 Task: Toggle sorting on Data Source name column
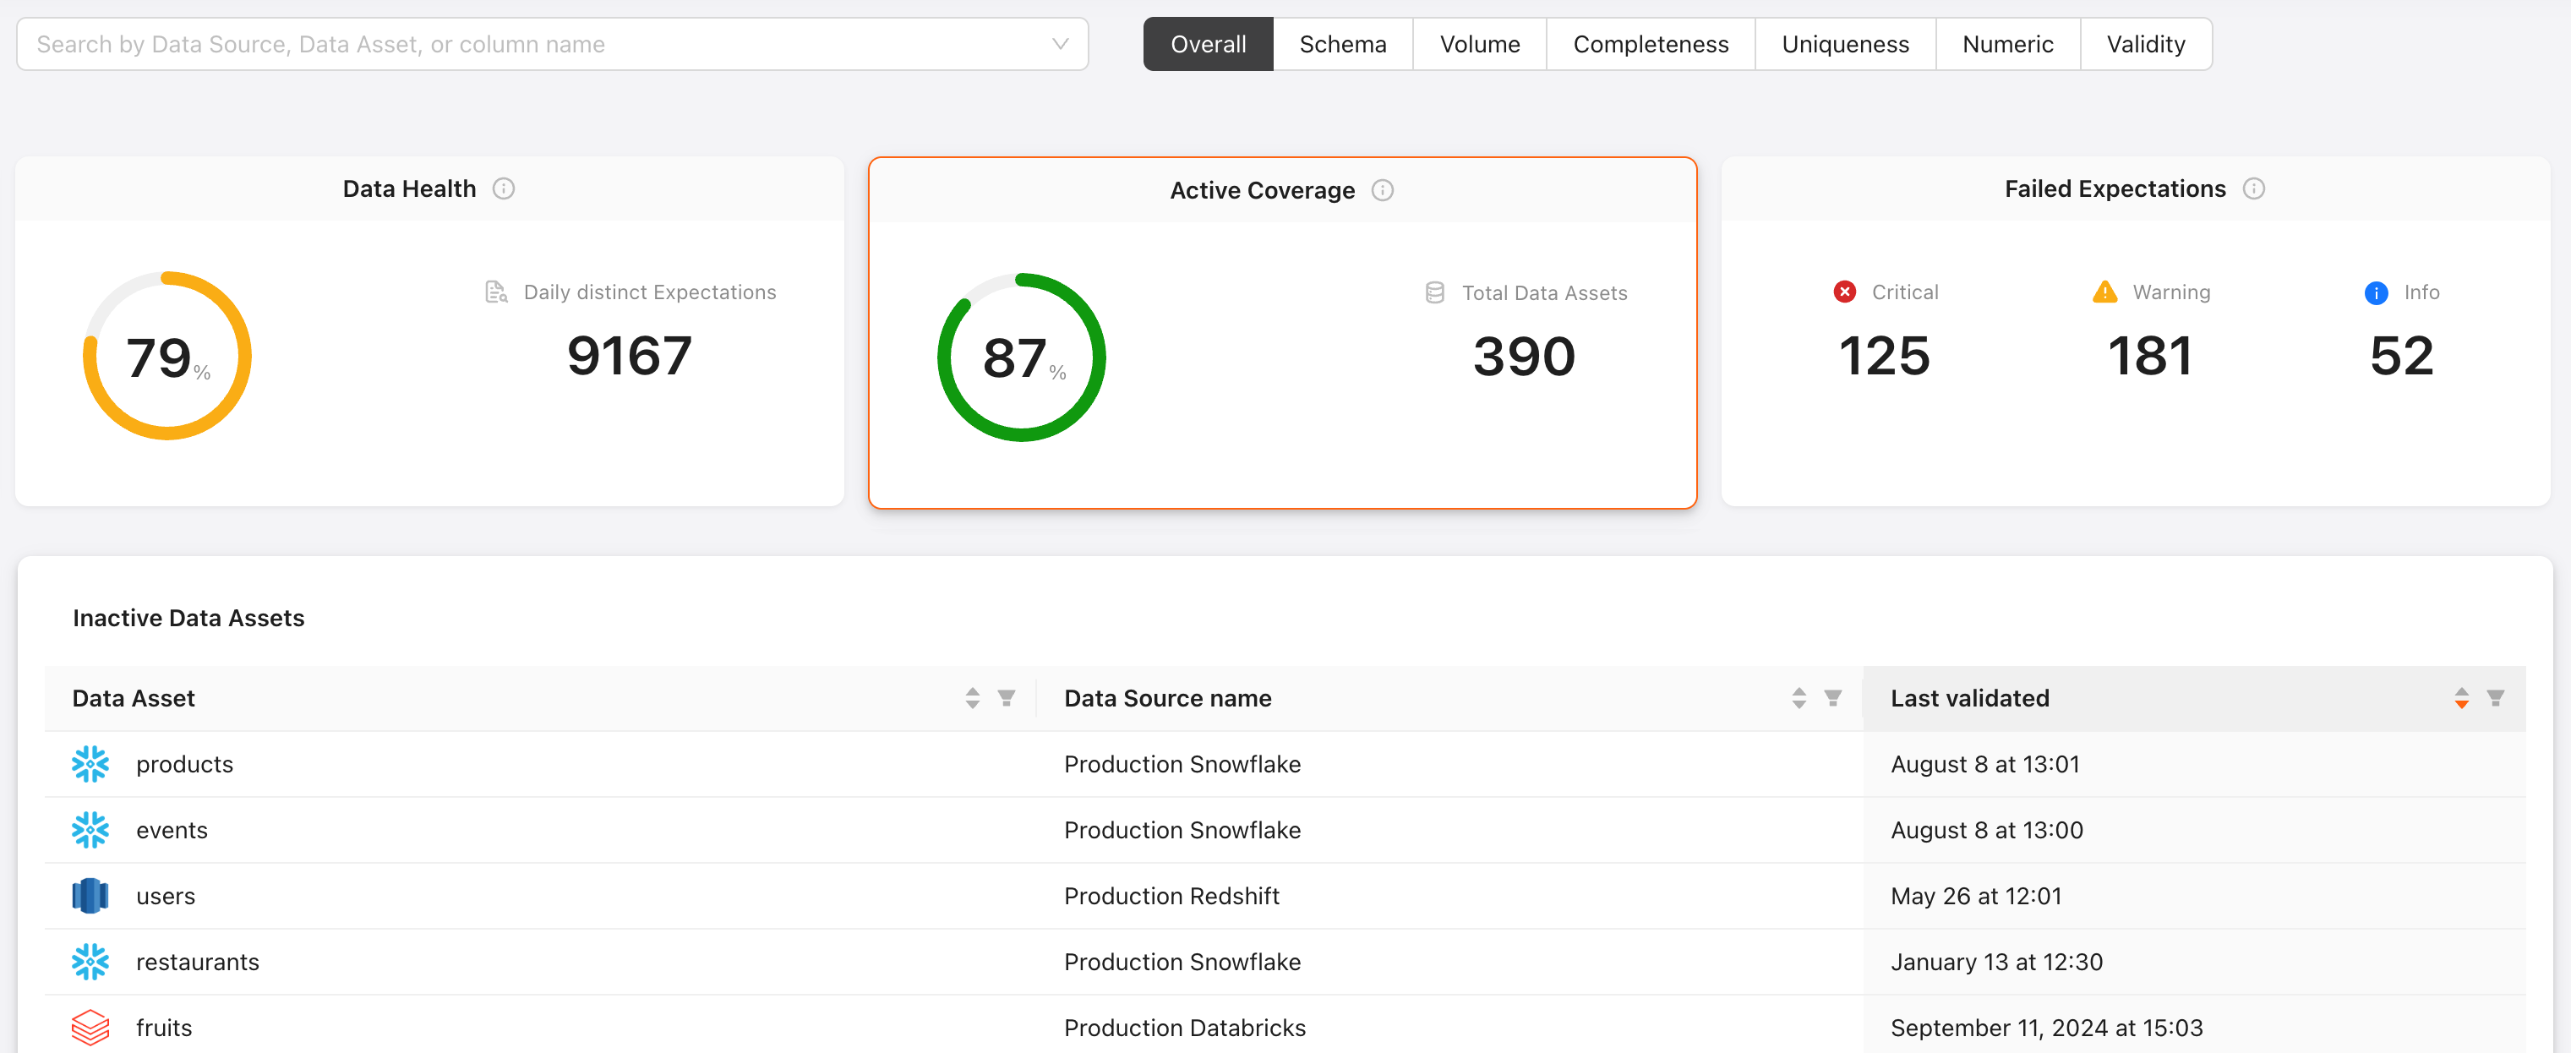click(x=1799, y=698)
